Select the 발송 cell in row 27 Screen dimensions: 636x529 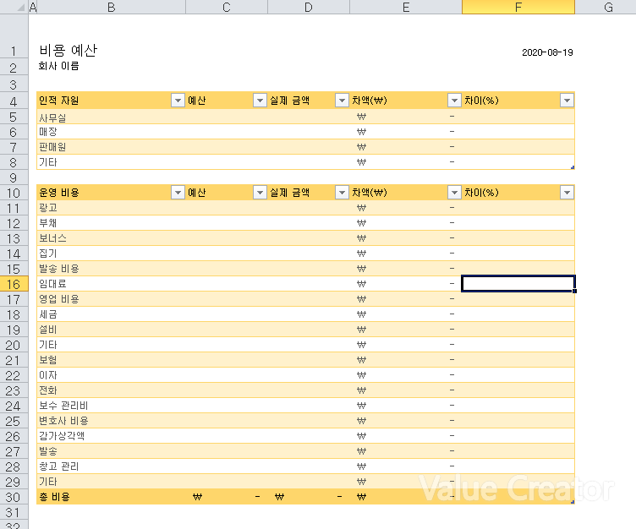point(111,451)
